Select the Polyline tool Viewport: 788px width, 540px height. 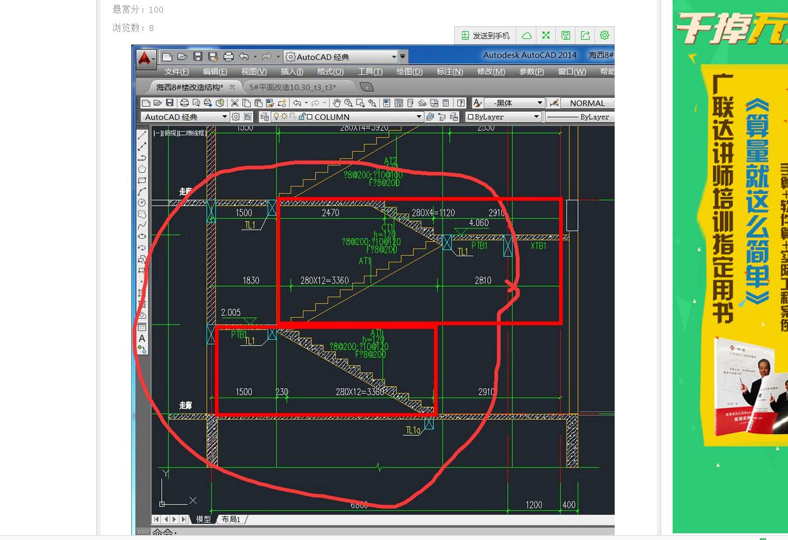(142, 158)
